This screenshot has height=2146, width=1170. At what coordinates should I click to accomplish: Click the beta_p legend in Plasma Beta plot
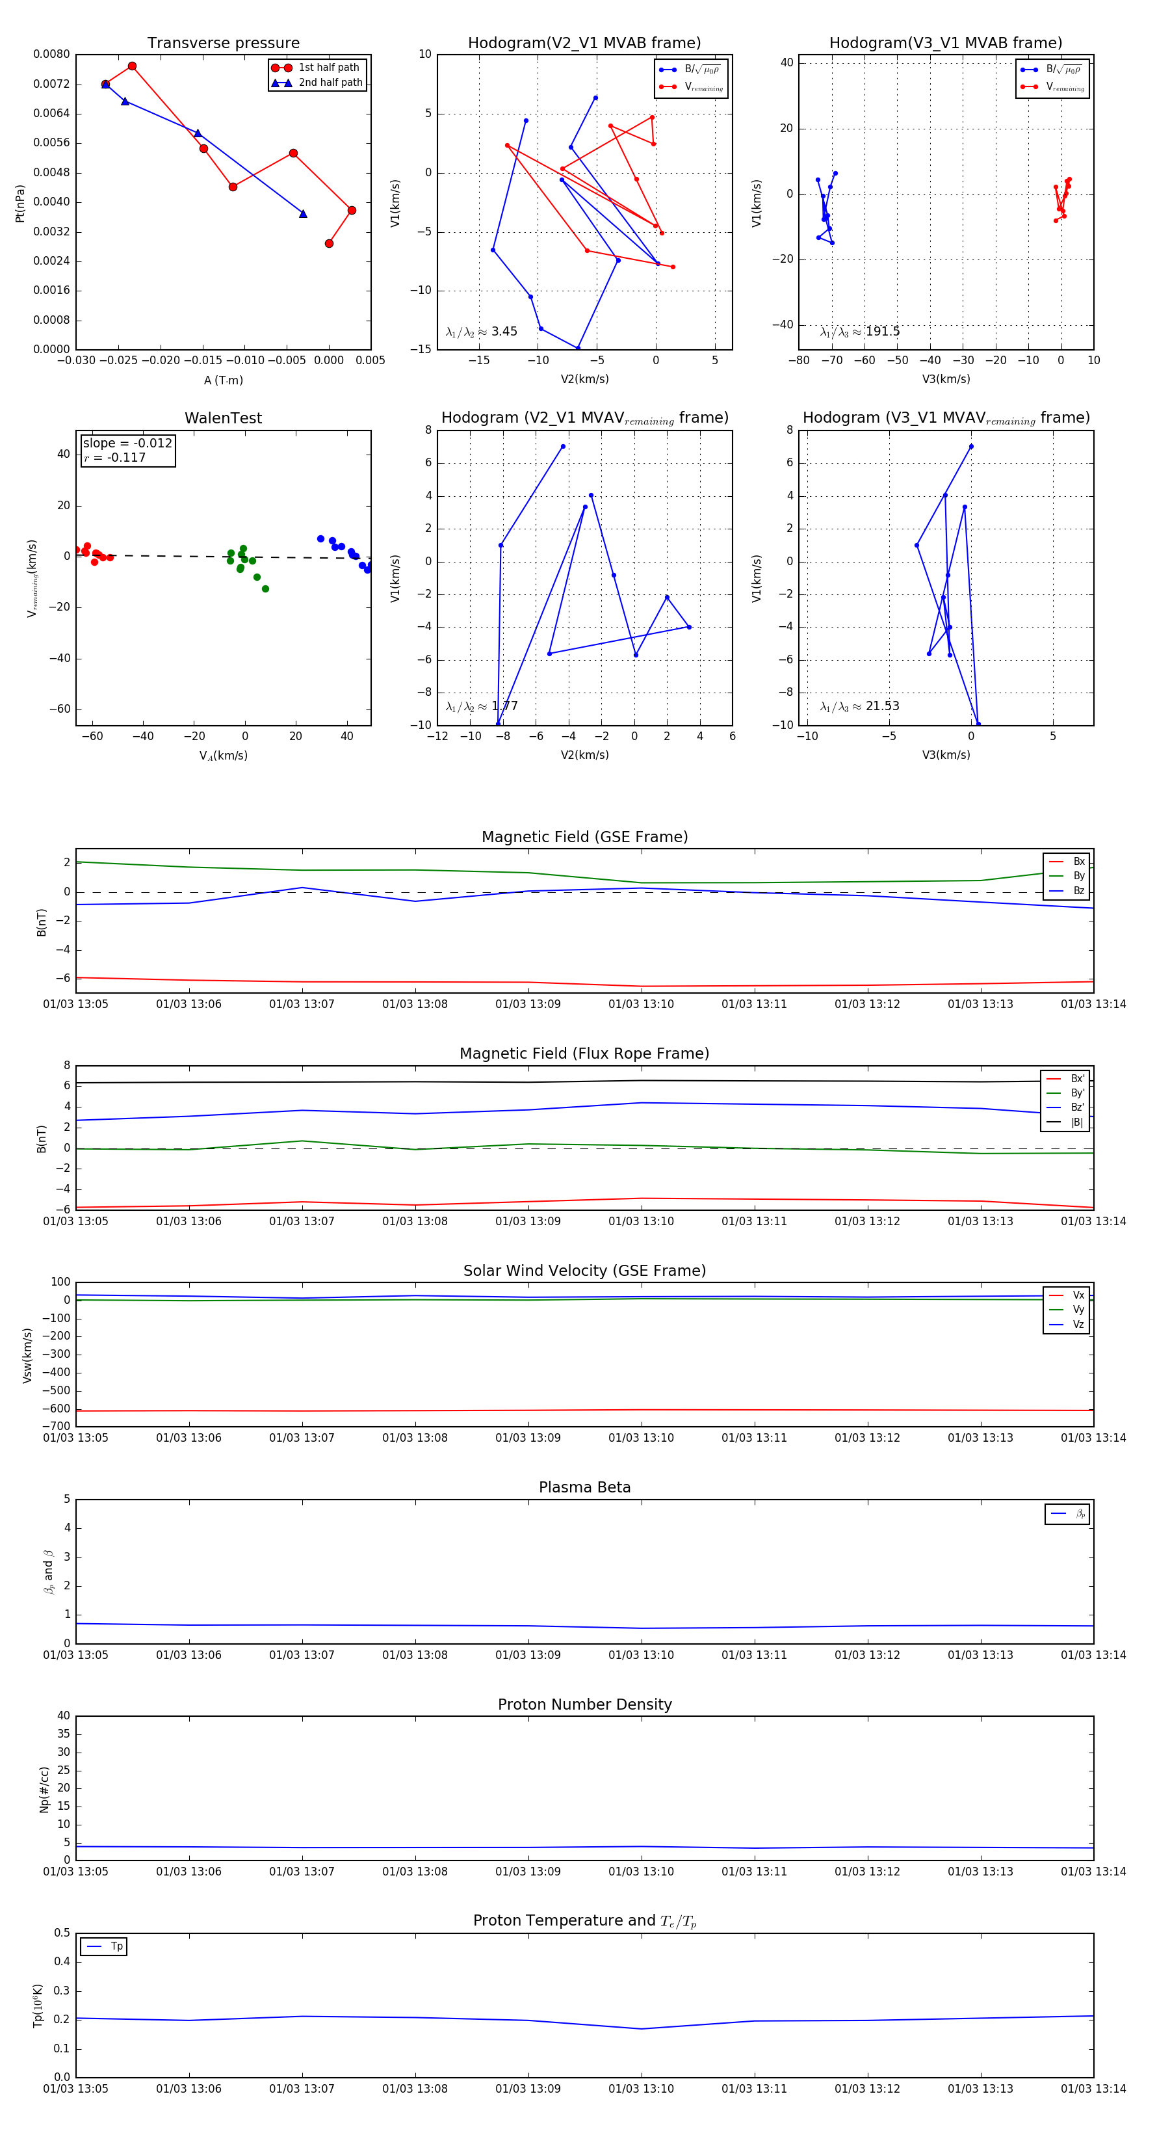tap(1067, 1514)
